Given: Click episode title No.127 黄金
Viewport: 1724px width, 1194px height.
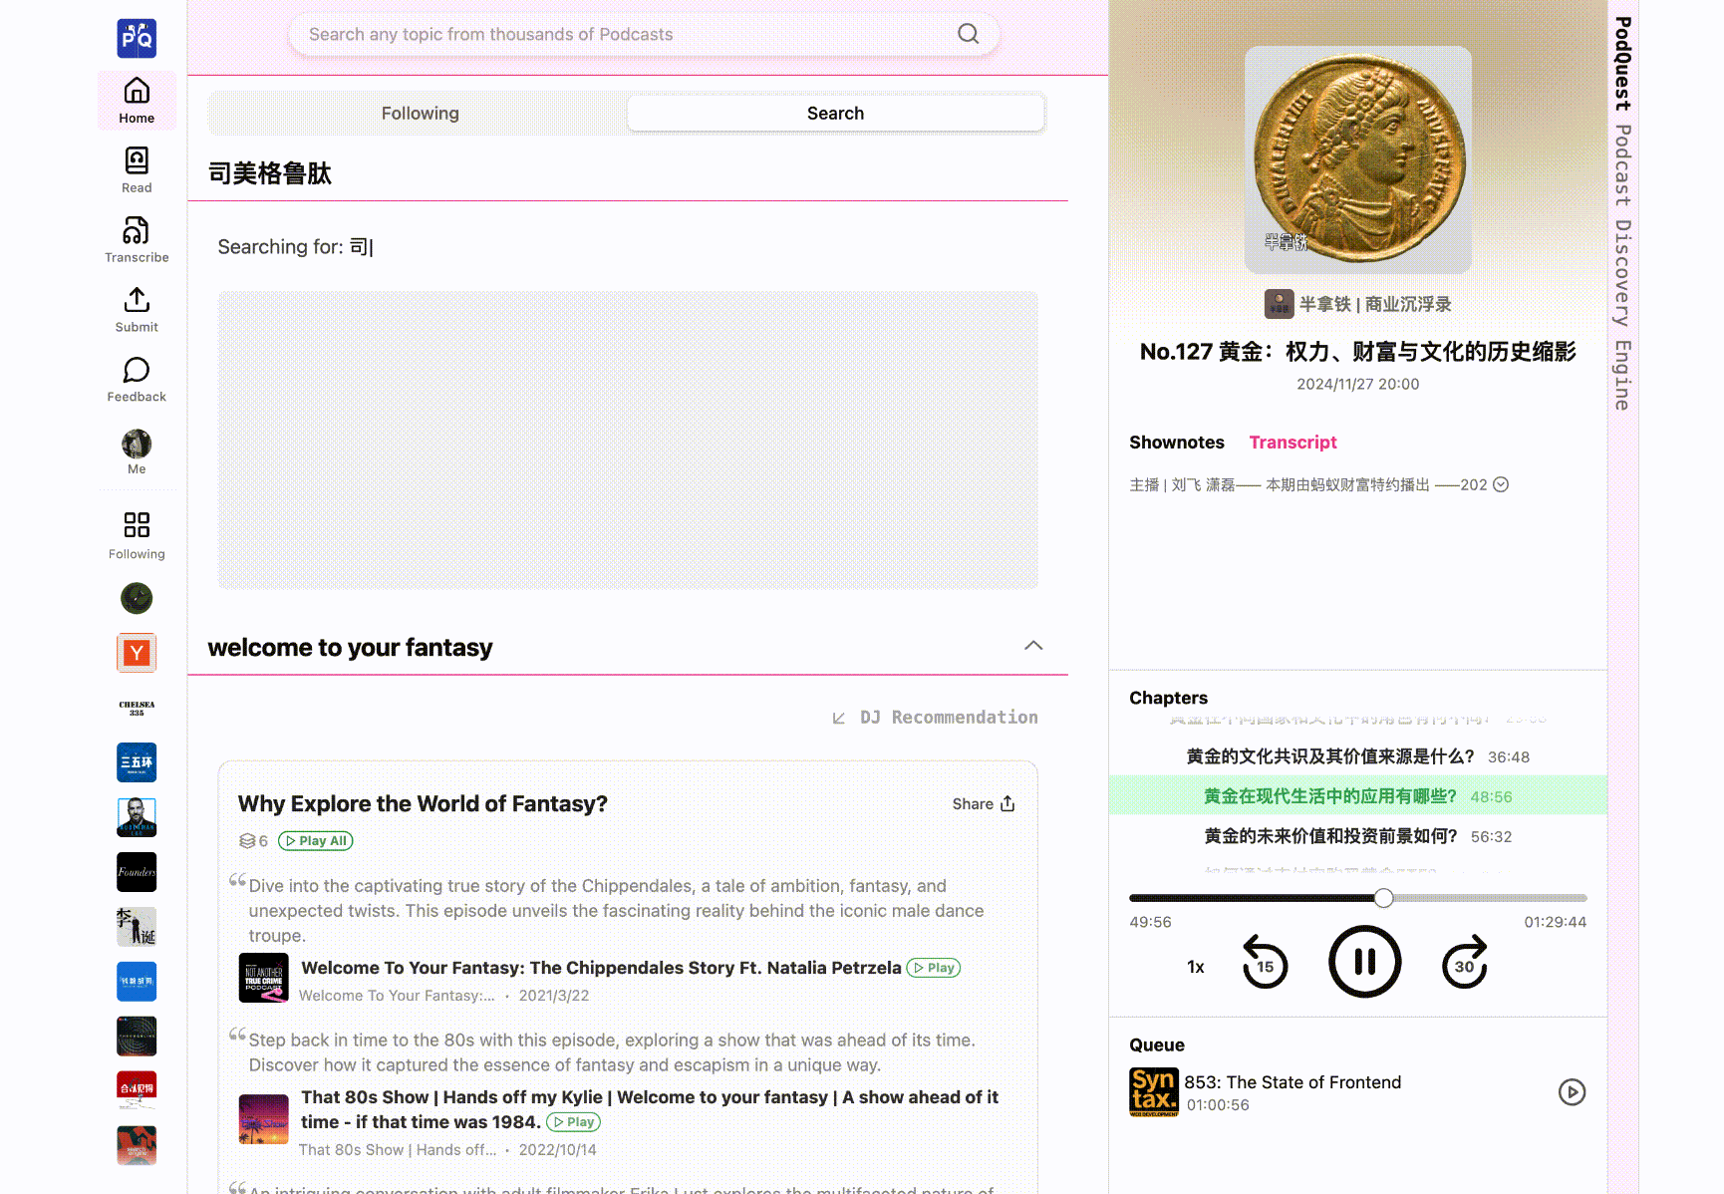Looking at the screenshot, I should (1358, 352).
